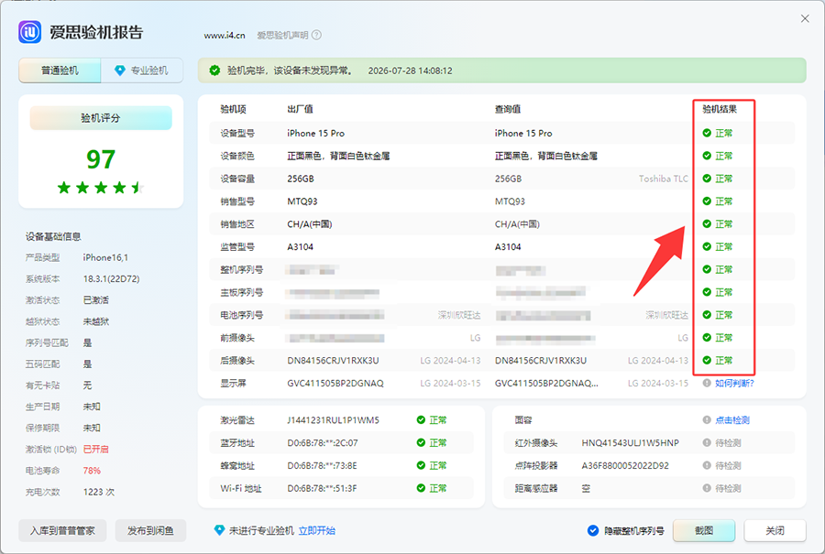Click the 蜂窝地址 value D0:6B:78:**:73:8E

pos(322,466)
